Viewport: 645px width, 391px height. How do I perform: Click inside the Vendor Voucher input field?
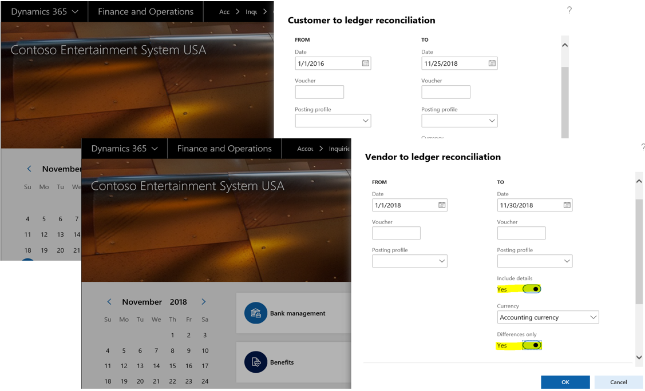(396, 233)
